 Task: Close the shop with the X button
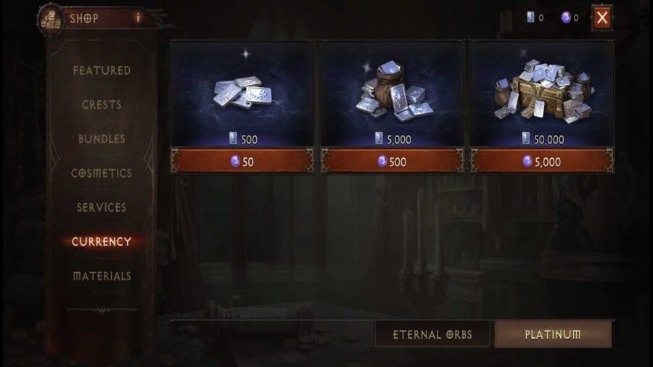coord(602,17)
